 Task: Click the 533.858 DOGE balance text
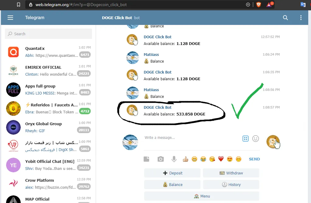(x=191, y=114)
